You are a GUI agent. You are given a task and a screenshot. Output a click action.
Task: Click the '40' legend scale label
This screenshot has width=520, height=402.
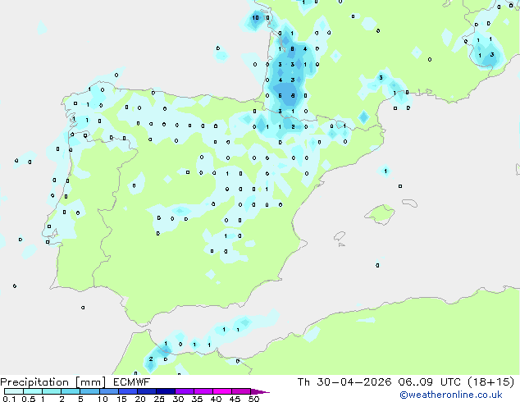coord(216,399)
